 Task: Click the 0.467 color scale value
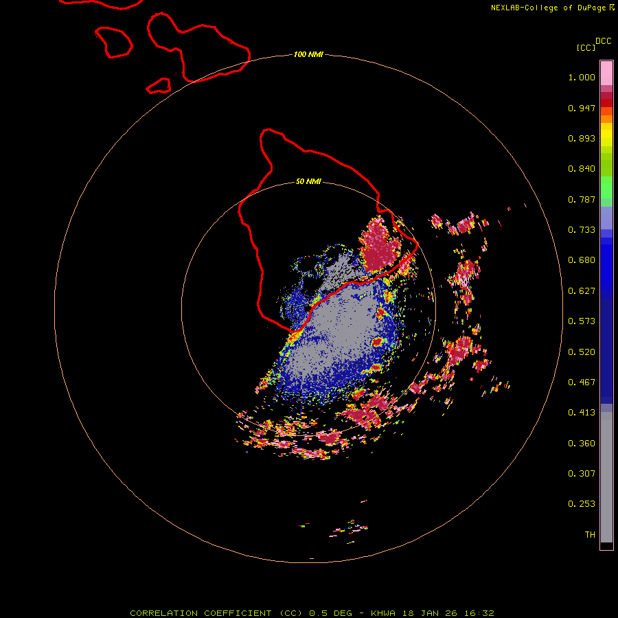[582, 382]
